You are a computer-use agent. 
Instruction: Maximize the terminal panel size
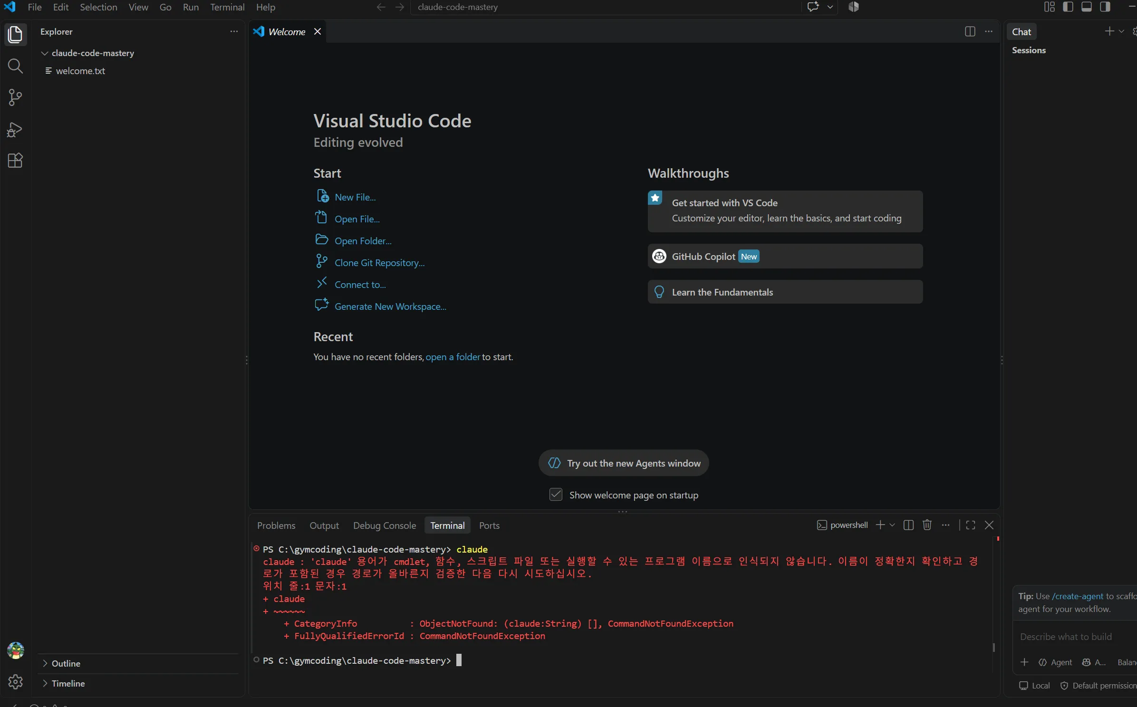coord(971,525)
